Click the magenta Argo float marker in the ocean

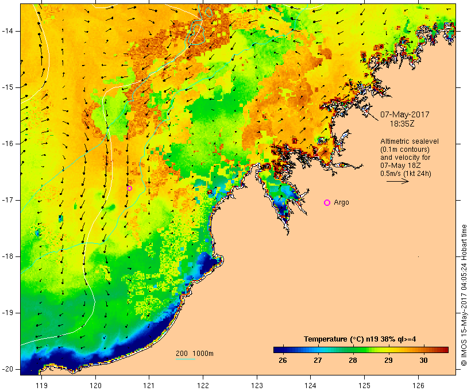tap(129, 188)
